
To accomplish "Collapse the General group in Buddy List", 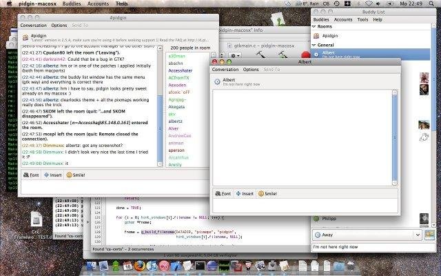I will click(314, 45).
